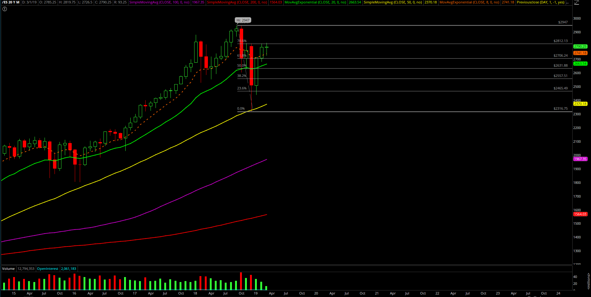Click the 2370.18 study value in header
591x297 pixels.
pos(431,2)
